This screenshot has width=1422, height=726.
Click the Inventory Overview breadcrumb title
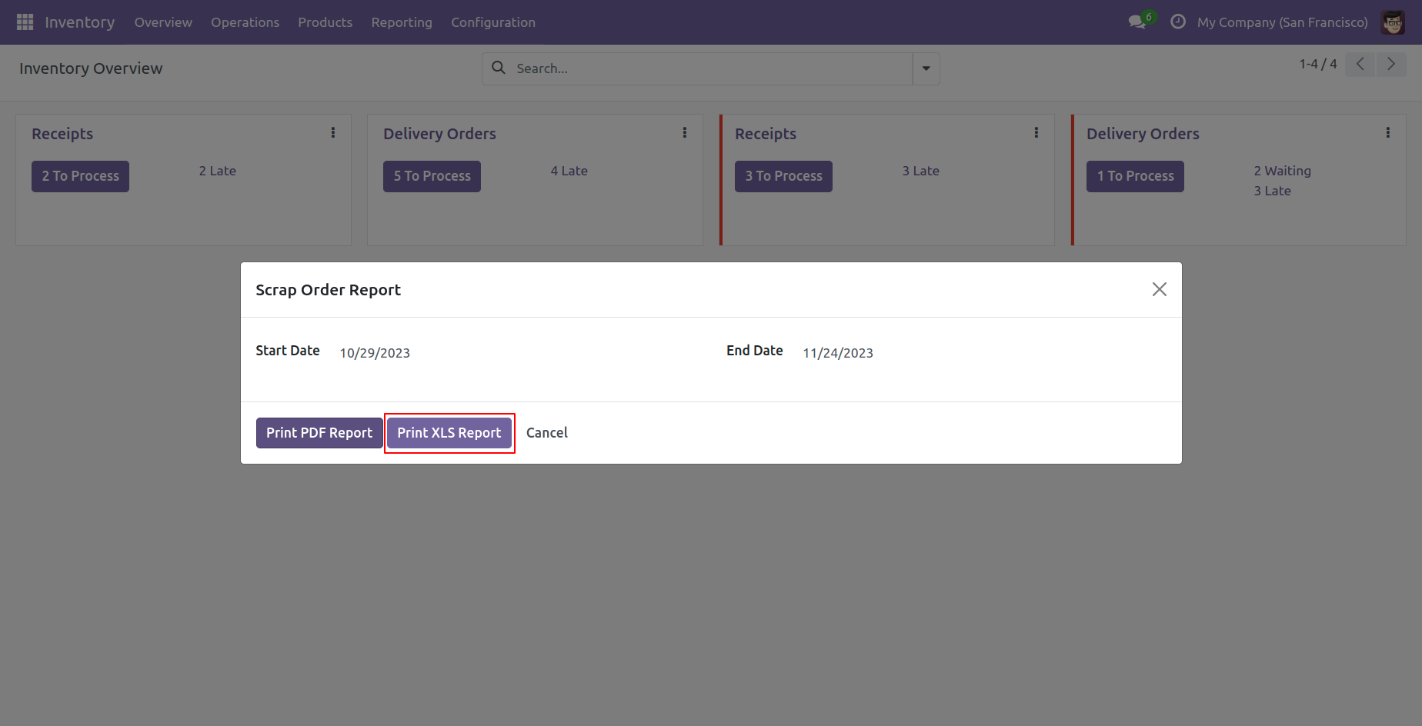coord(91,68)
